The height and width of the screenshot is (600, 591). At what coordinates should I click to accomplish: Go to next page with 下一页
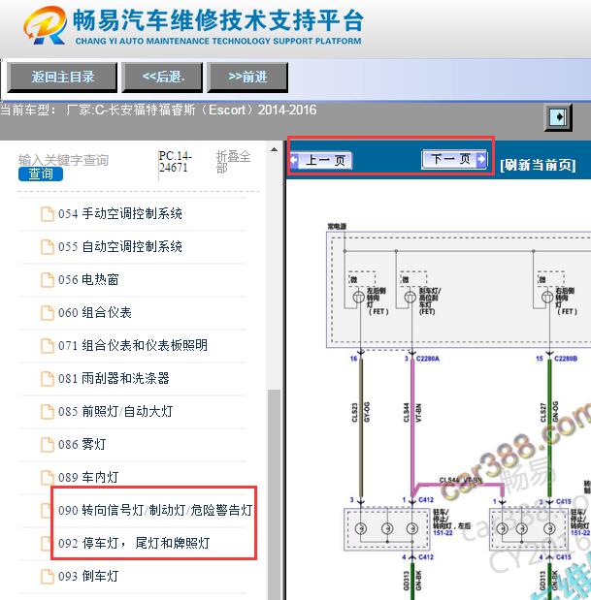click(x=454, y=159)
